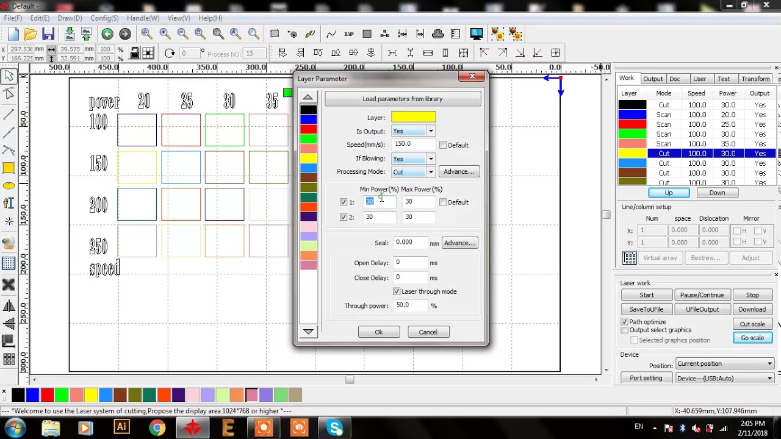
Task: Select blue swatch in dialog layer list
Action: pyautogui.click(x=309, y=120)
